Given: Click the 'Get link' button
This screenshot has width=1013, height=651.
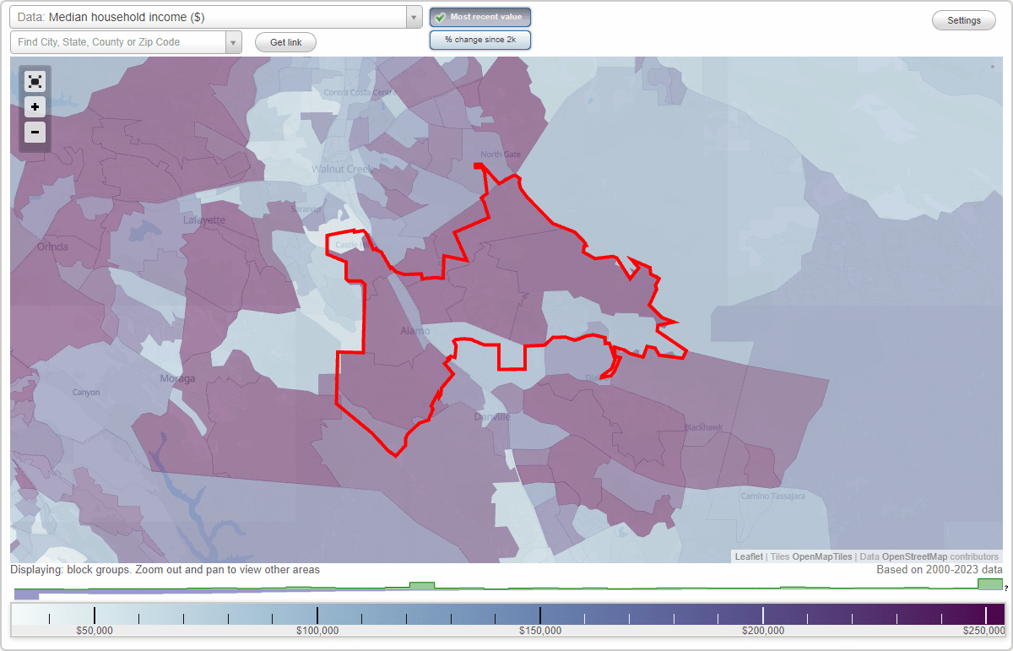Looking at the screenshot, I should (284, 41).
